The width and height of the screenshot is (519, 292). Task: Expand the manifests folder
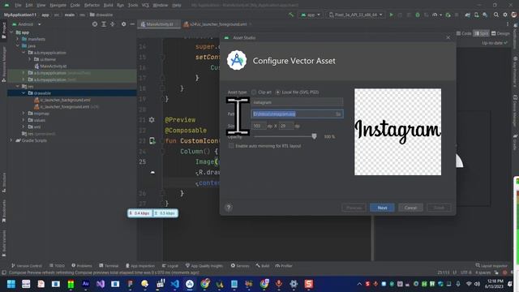18,39
